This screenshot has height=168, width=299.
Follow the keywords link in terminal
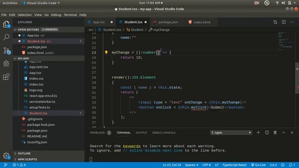click(x=132, y=146)
